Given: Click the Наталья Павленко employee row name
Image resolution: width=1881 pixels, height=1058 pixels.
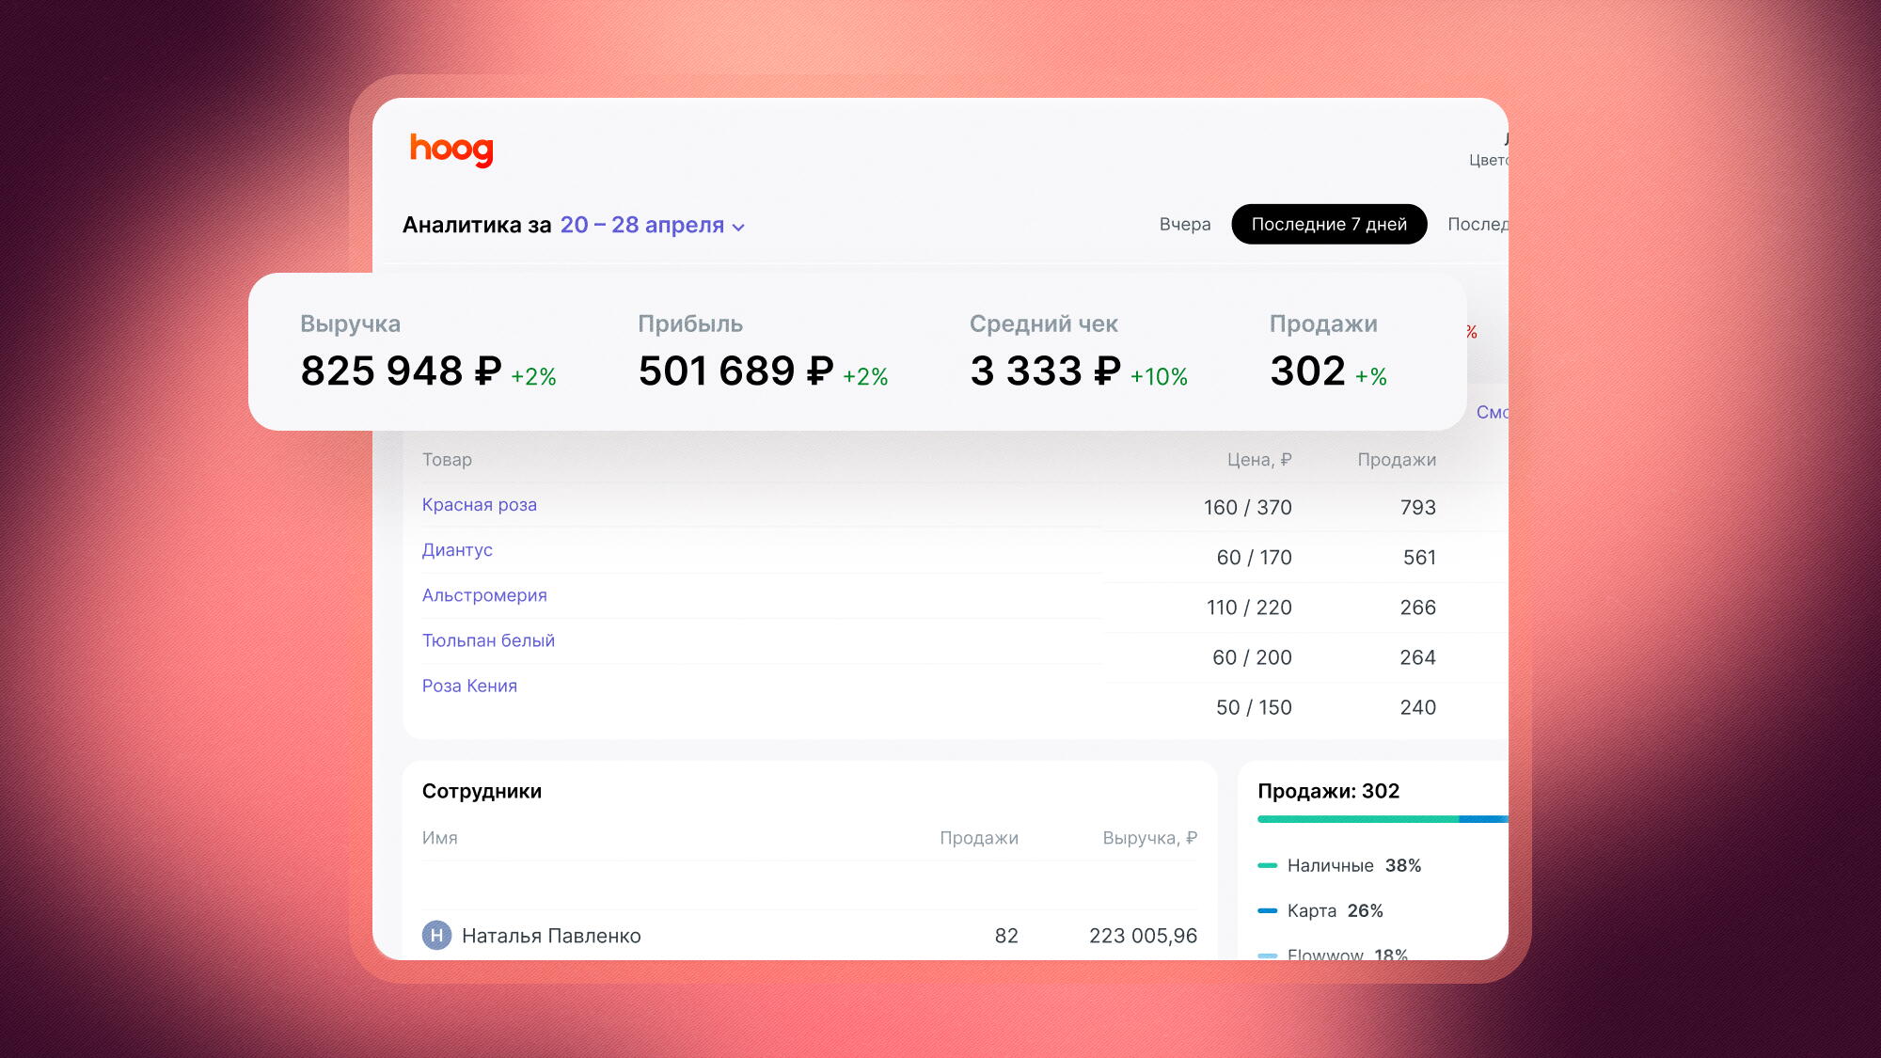Looking at the screenshot, I should point(551,936).
